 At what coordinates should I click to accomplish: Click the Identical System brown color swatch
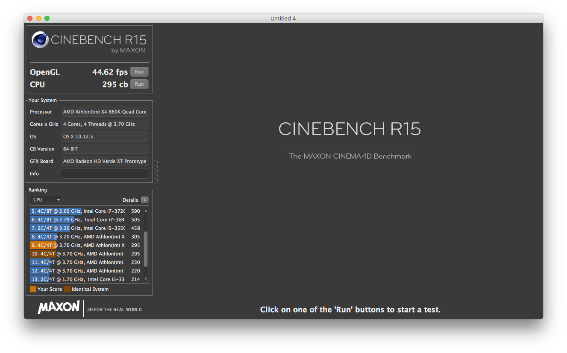pyautogui.click(x=68, y=289)
